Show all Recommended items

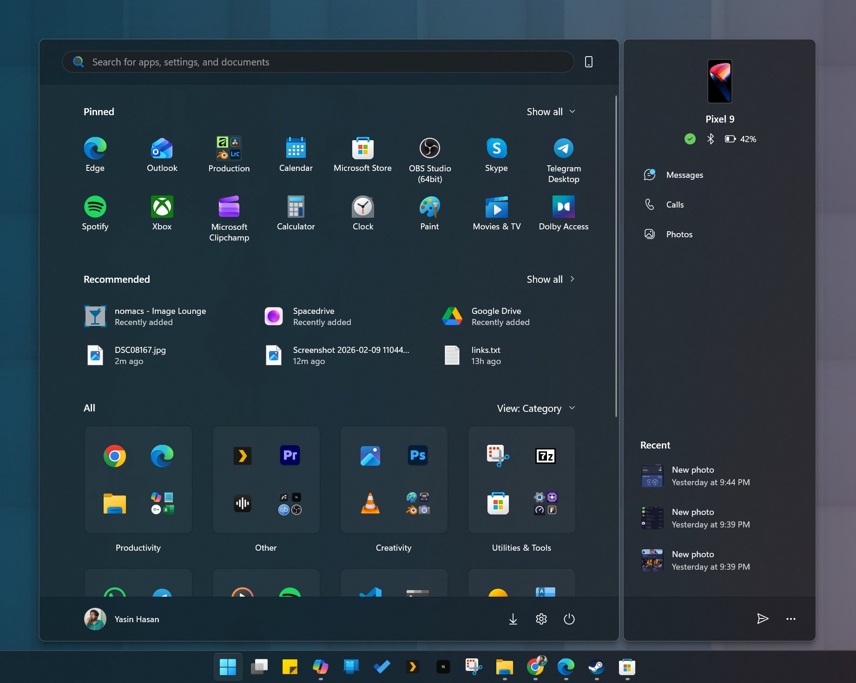click(x=551, y=279)
